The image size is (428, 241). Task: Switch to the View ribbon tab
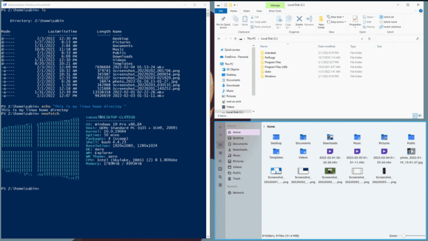point(259,11)
